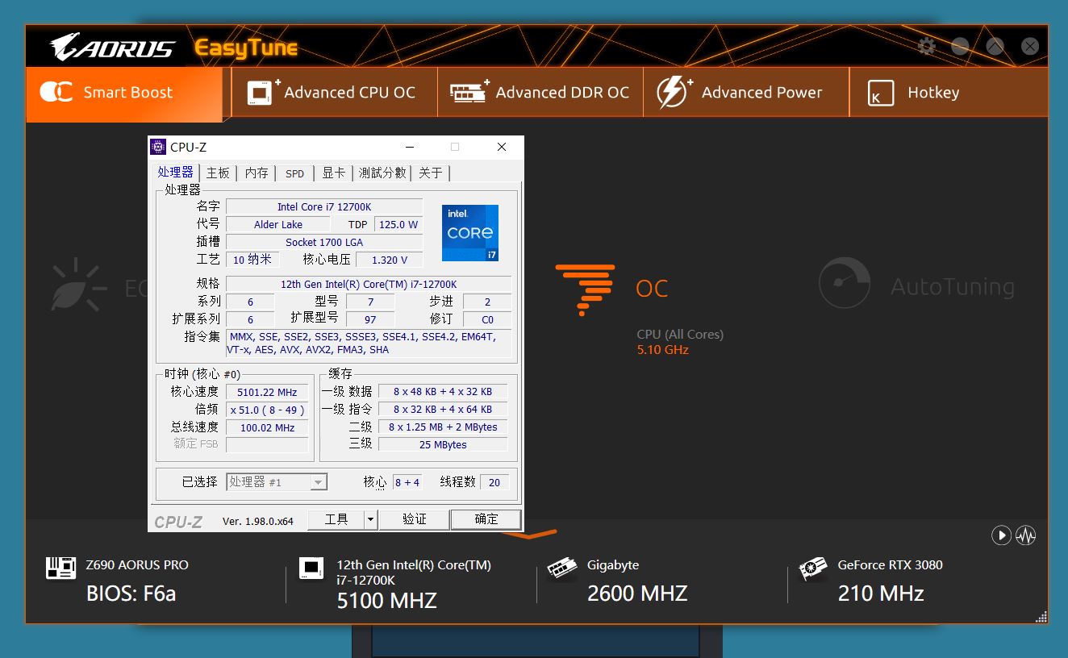
Task: Choose the ECO leaf mode icon
Action: pyautogui.click(x=78, y=285)
